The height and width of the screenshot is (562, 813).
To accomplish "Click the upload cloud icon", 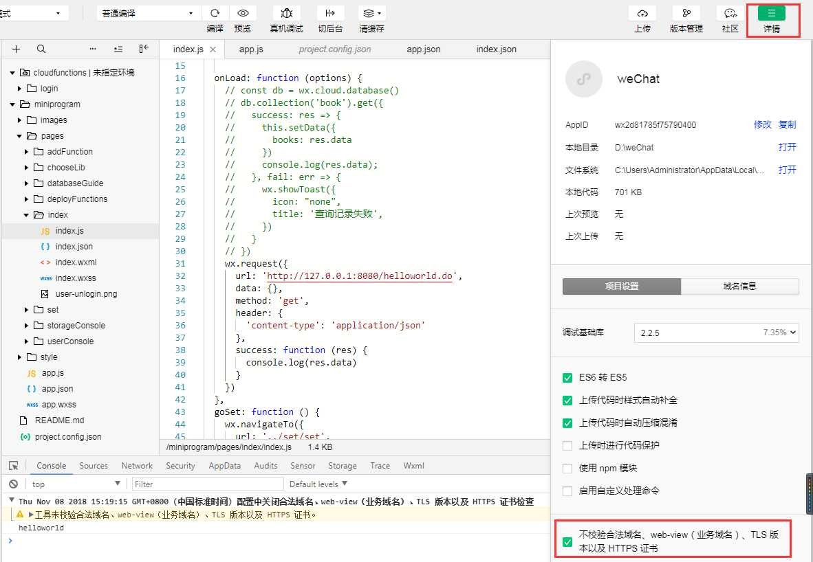I will tap(642, 14).
